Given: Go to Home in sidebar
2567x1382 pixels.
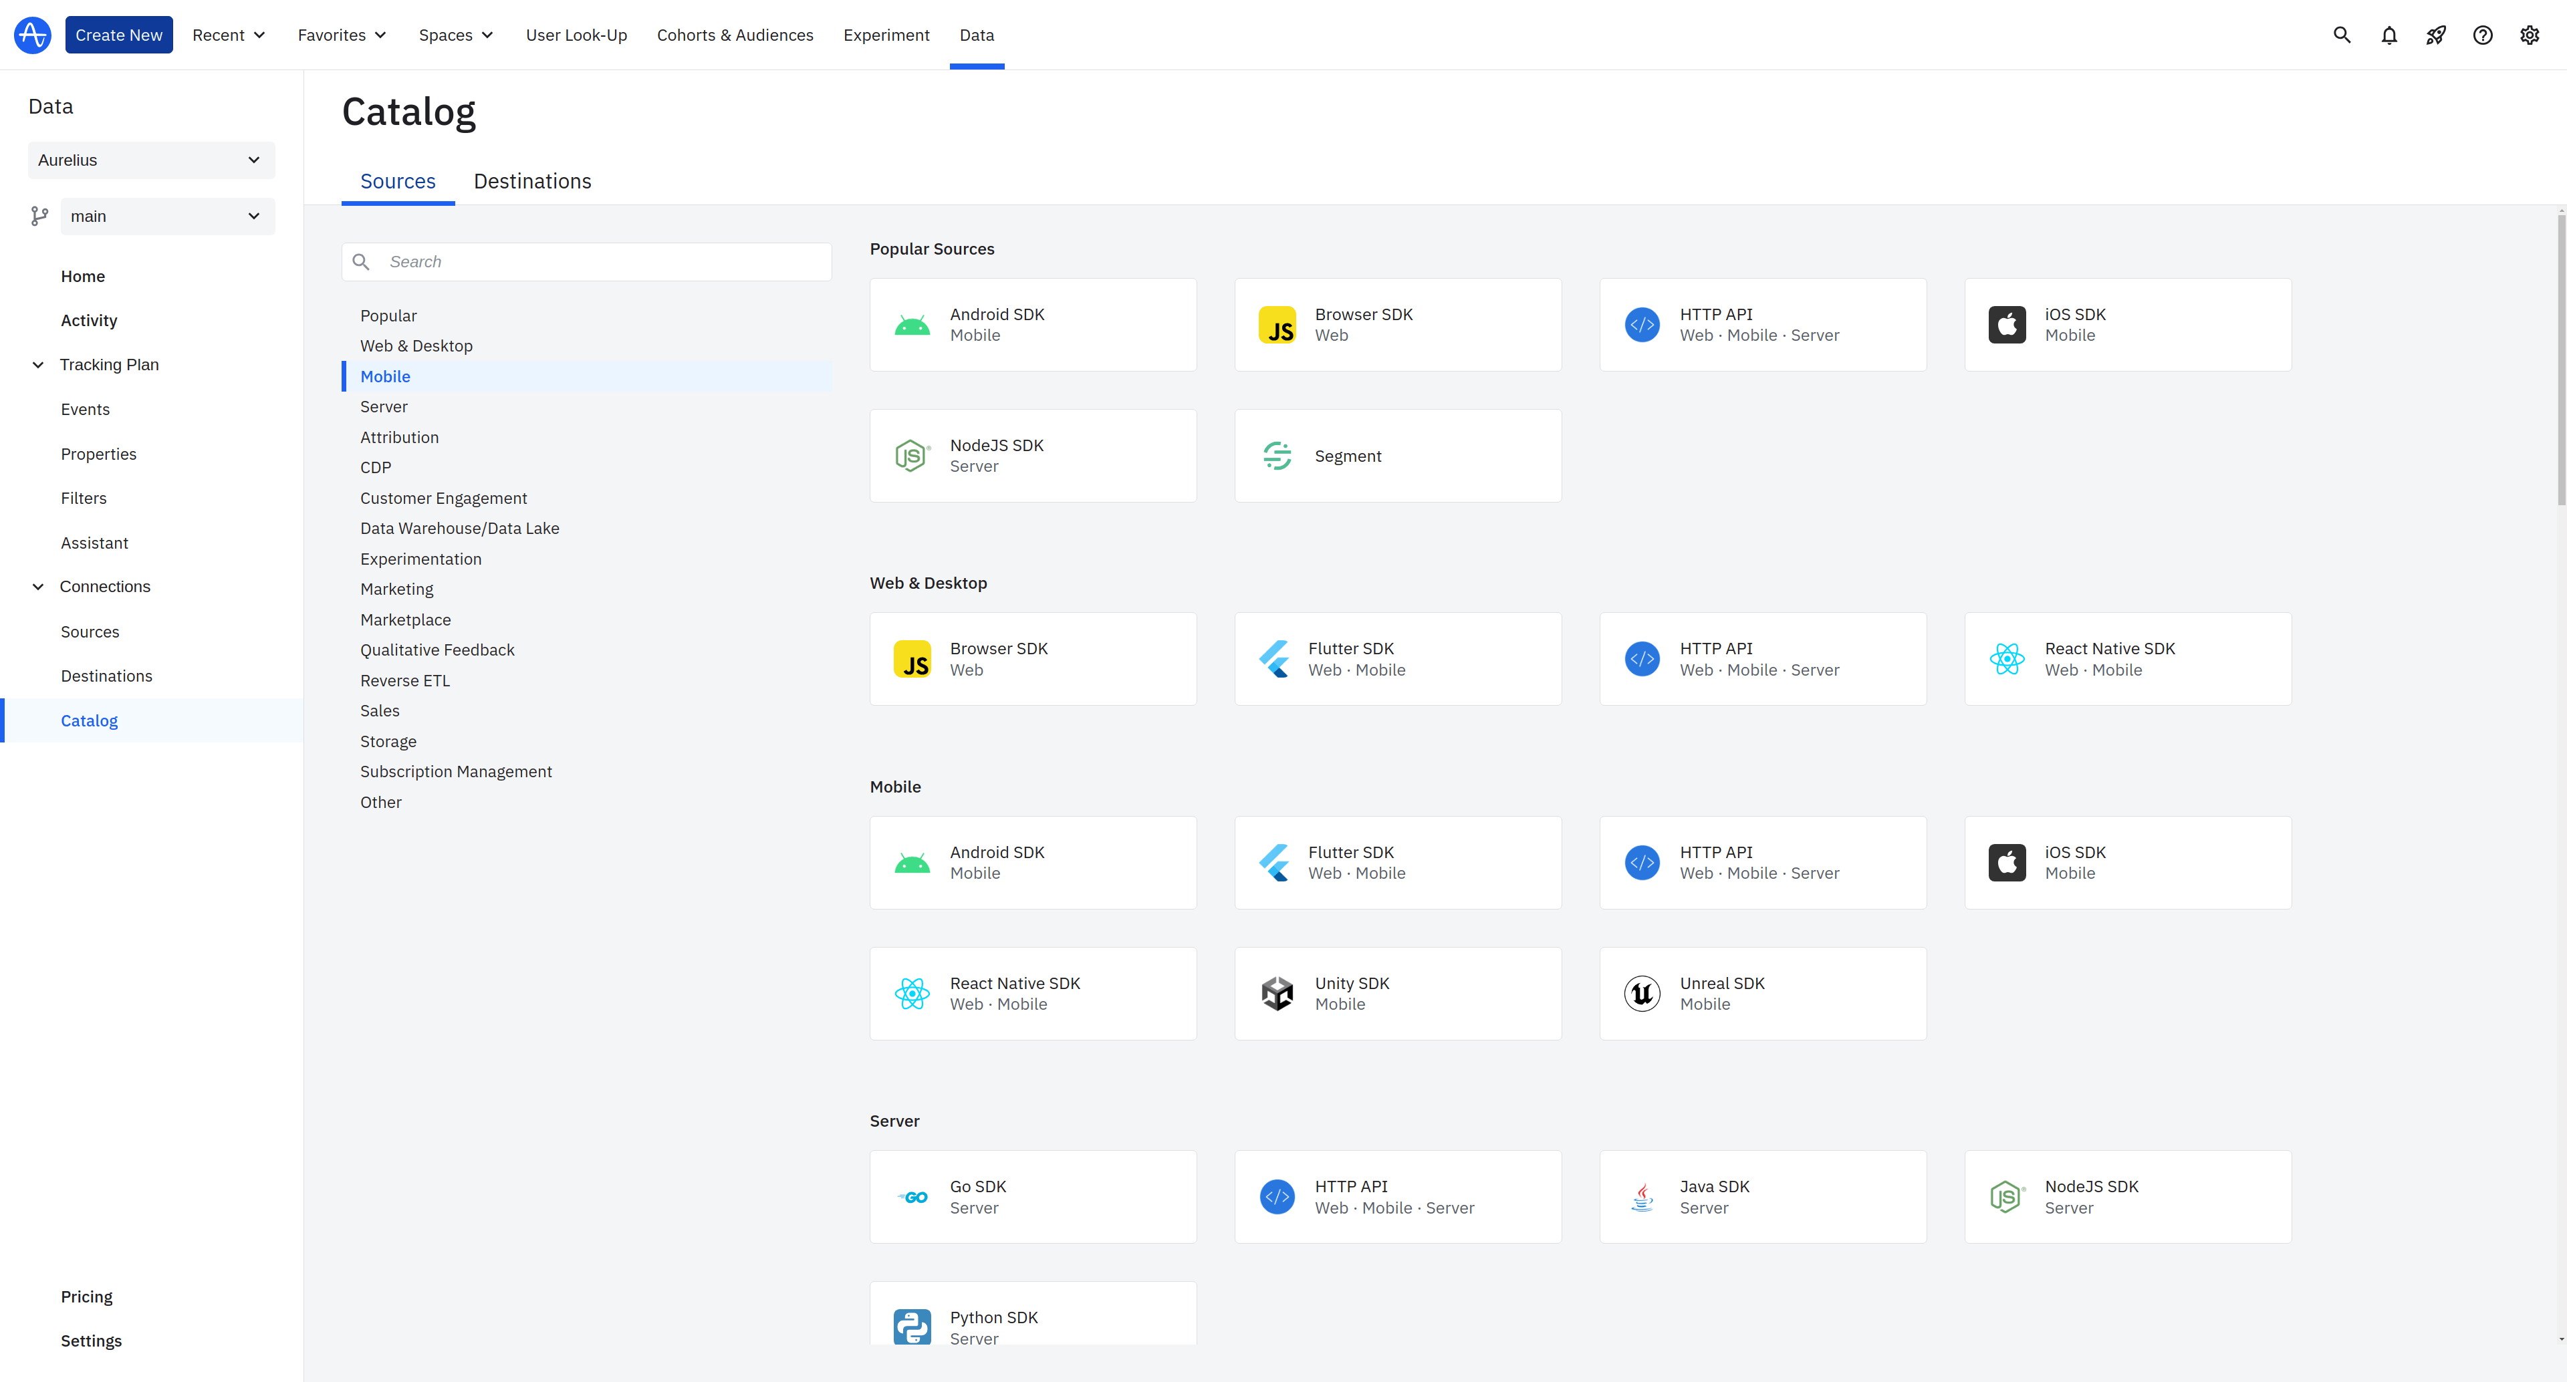Looking at the screenshot, I should [x=83, y=276].
